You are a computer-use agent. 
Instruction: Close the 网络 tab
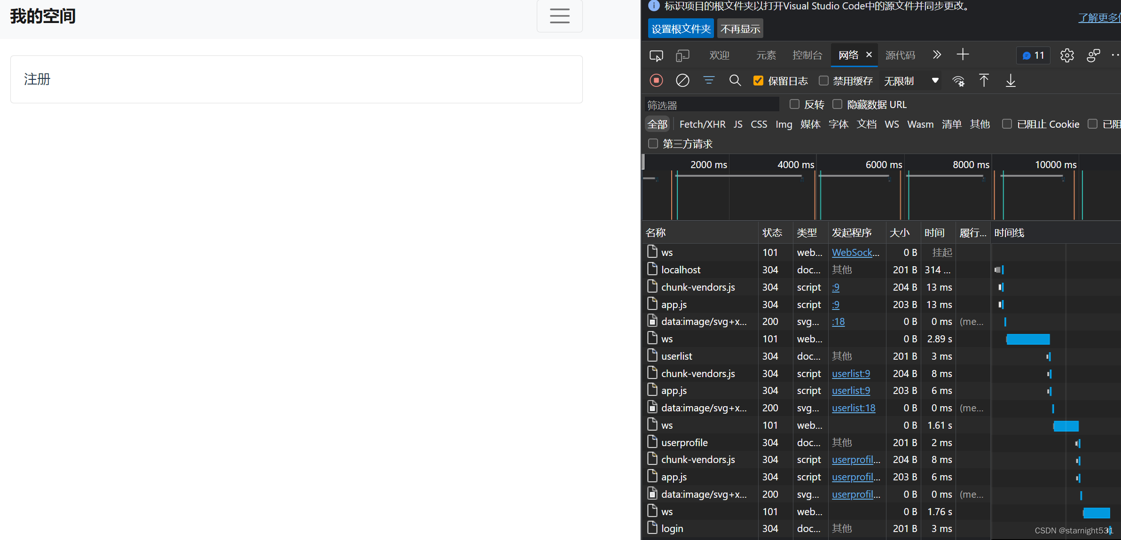(x=869, y=55)
